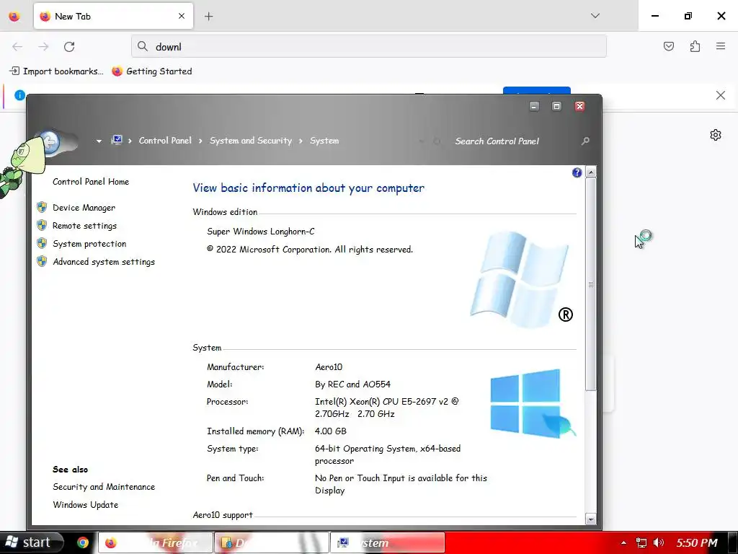Click the Start button on taskbar
This screenshot has height=554, width=738.
pos(32,542)
